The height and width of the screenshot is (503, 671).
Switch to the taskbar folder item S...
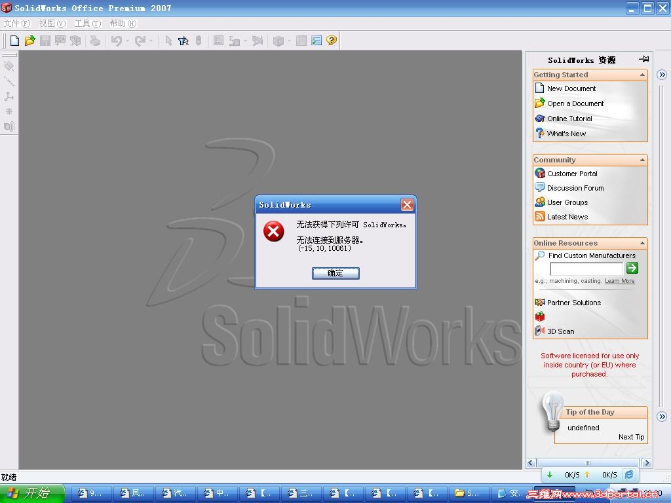coord(468,494)
